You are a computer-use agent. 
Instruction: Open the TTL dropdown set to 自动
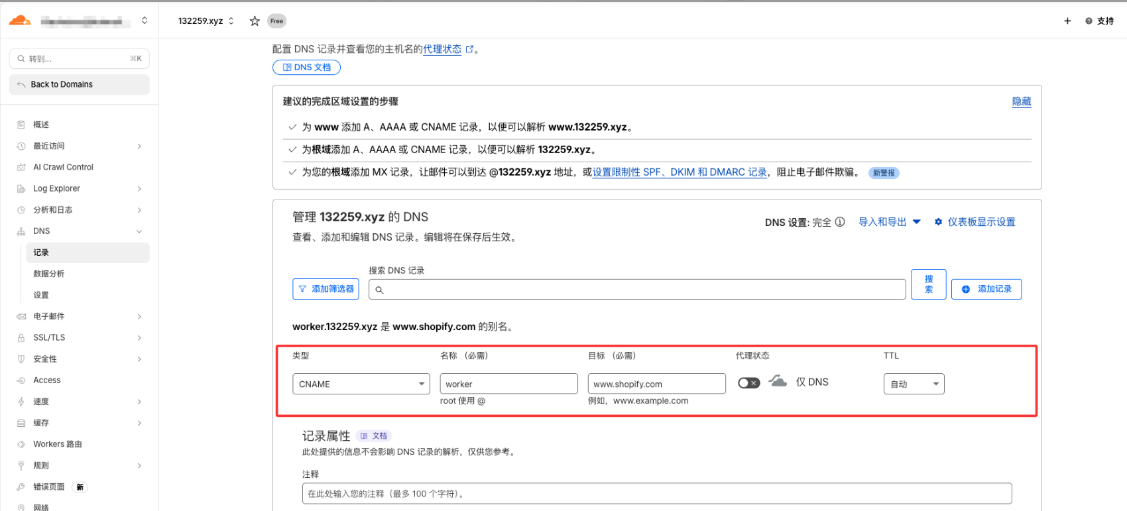point(914,384)
